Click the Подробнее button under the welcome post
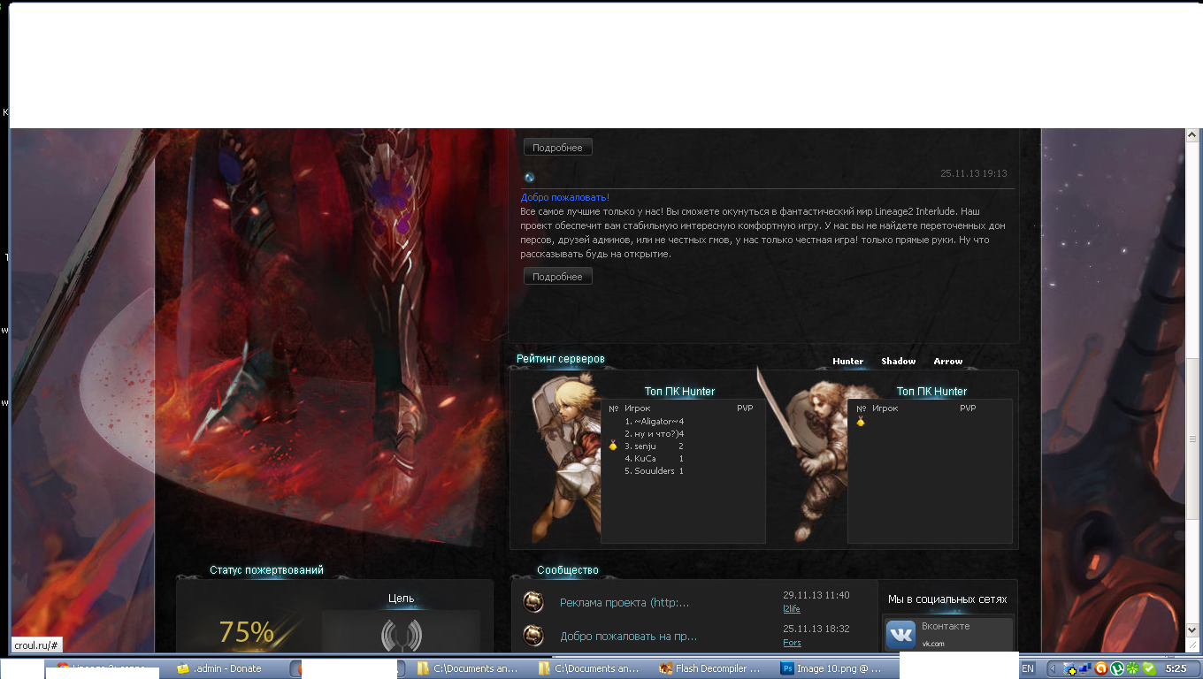 point(557,277)
